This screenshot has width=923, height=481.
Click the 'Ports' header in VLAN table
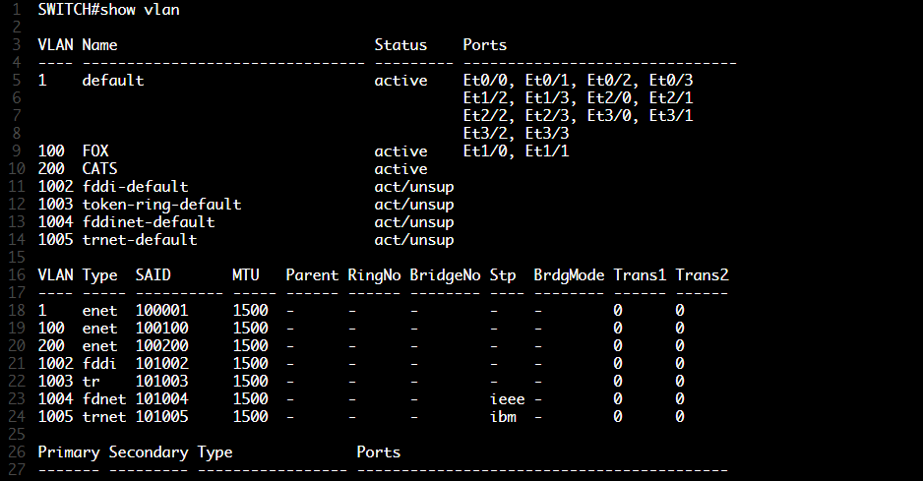(484, 45)
